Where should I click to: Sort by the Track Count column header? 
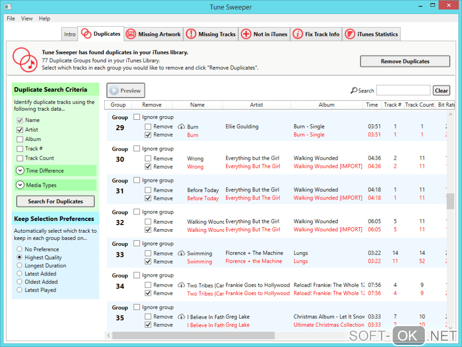click(419, 105)
